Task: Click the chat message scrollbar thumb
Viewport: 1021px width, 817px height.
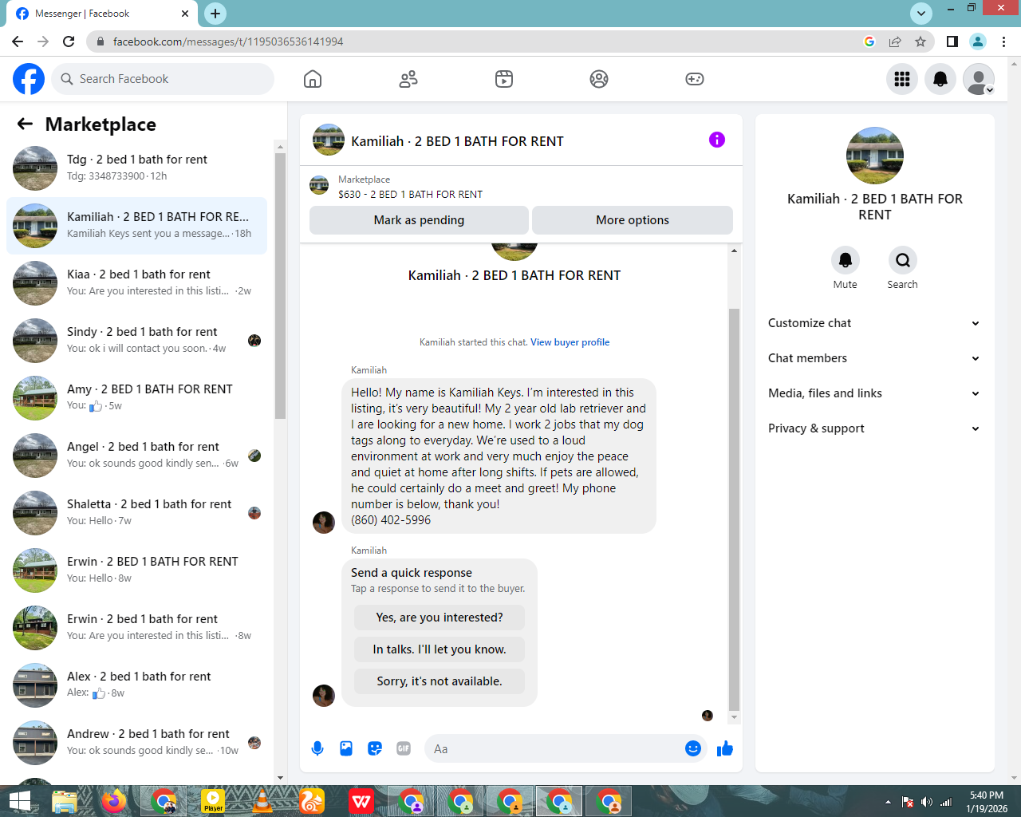Action: pyautogui.click(x=734, y=509)
